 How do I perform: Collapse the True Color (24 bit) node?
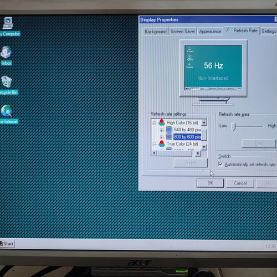click(x=155, y=144)
